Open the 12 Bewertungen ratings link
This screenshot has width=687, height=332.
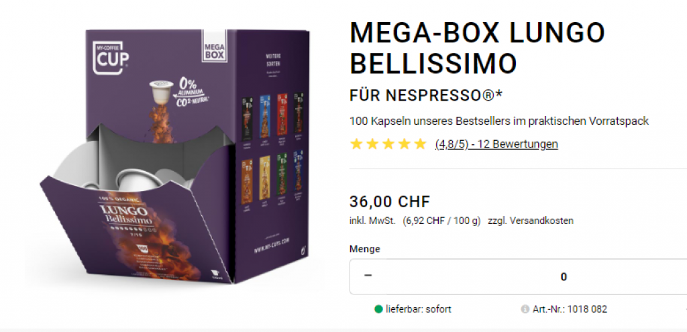tap(496, 144)
